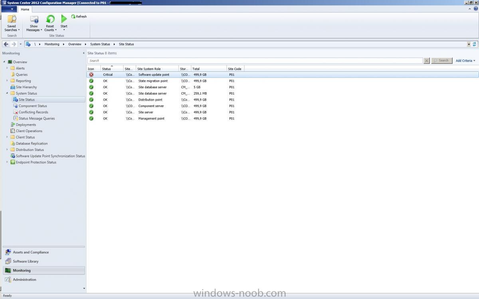Switch to the Software Library workspace
479x299 pixels.
(x=44, y=261)
